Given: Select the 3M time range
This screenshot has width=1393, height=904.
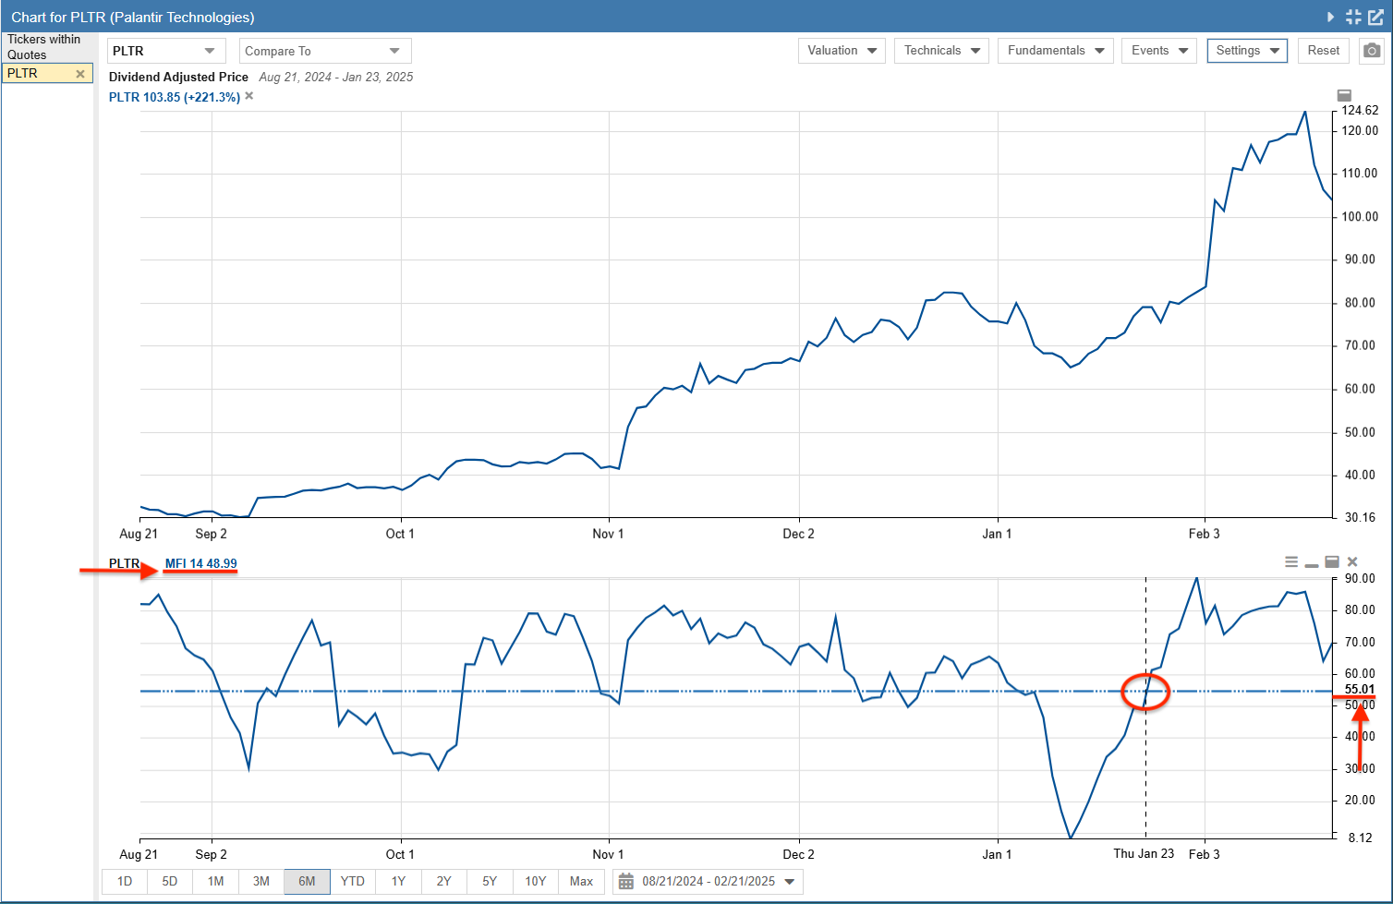Looking at the screenshot, I should coord(261,882).
